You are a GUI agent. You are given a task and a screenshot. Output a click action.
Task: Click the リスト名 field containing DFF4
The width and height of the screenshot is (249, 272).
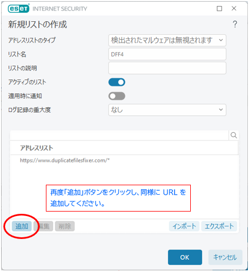pos(167,54)
